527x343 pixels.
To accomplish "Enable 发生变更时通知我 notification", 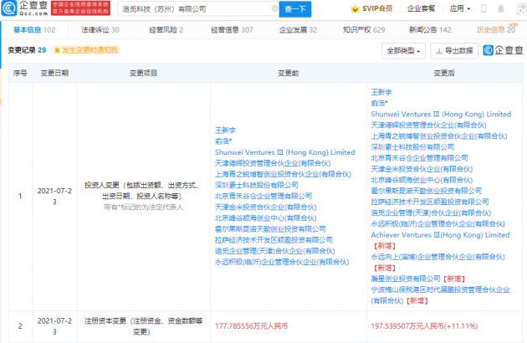I will pyautogui.click(x=86, y=50).
